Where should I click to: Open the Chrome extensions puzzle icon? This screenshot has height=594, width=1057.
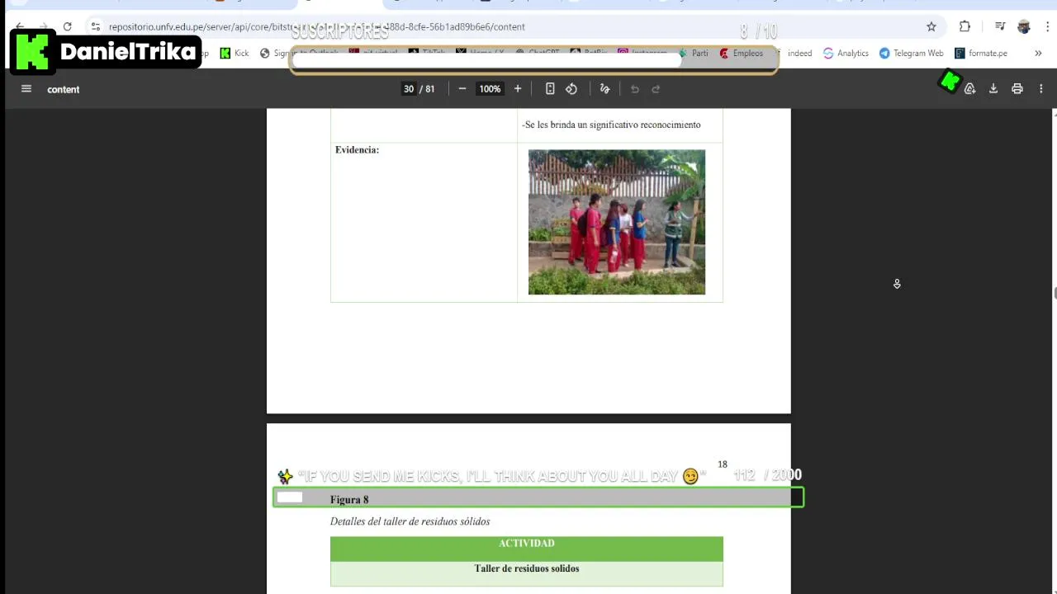point(965,26)
